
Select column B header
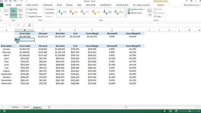point(24,30)
